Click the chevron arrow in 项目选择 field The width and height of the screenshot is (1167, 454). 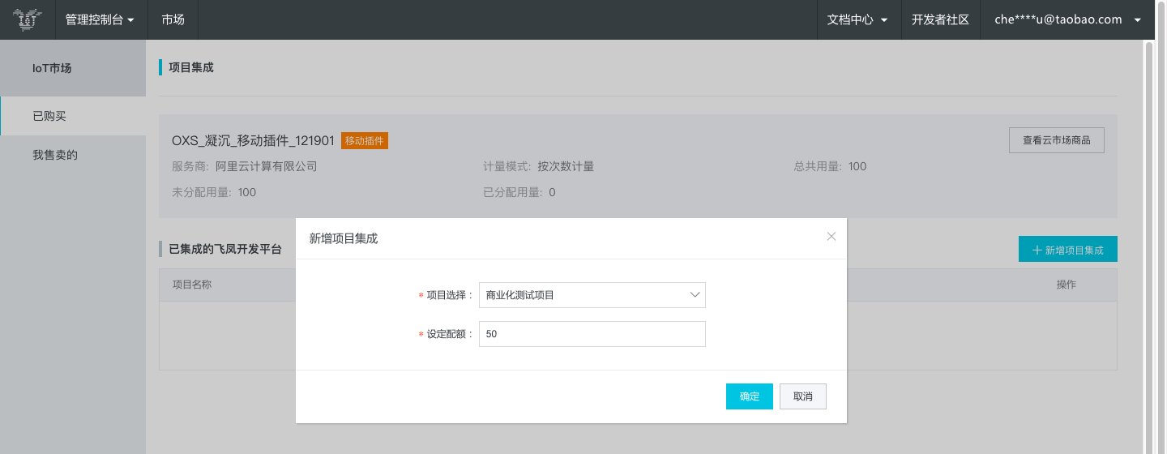pos(695,295)
